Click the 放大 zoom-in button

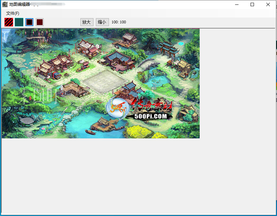[87, 22]
